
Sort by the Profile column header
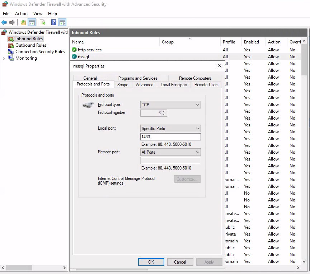[x=231, y=42]
